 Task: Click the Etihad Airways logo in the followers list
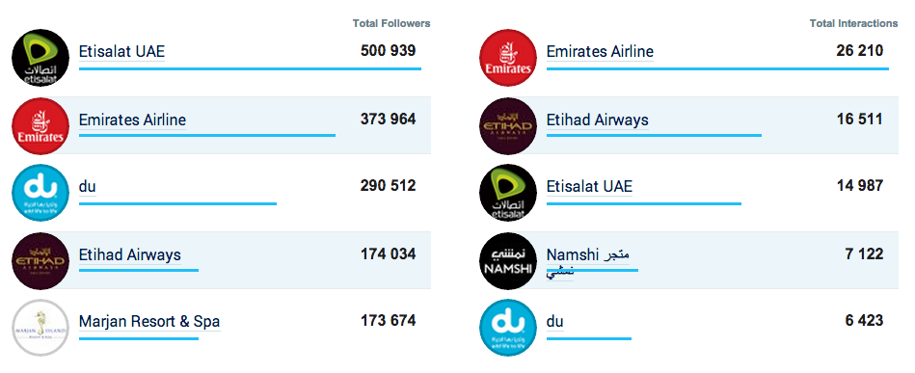point(40,261)
